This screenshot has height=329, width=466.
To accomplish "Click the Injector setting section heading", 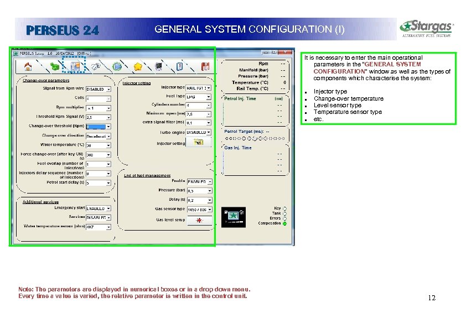I will click(x=137, y=83).
